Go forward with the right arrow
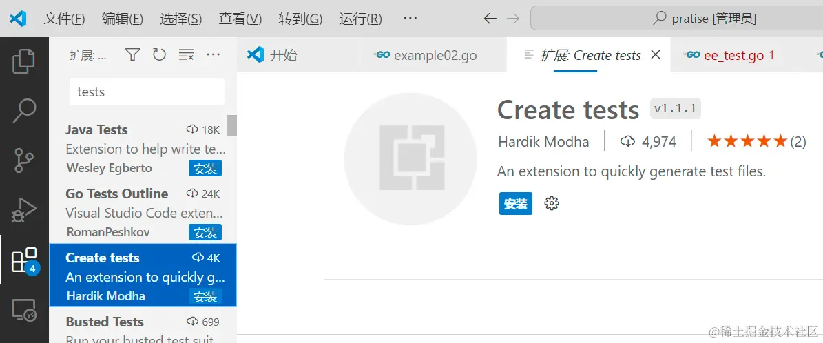The height and width of the screenshot is (343, 823). coord(513,19)
